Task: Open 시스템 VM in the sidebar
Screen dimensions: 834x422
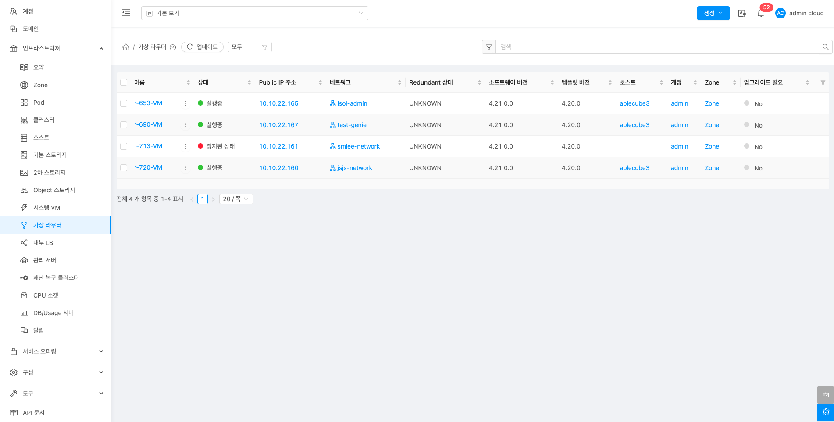Action: (46, 208)
